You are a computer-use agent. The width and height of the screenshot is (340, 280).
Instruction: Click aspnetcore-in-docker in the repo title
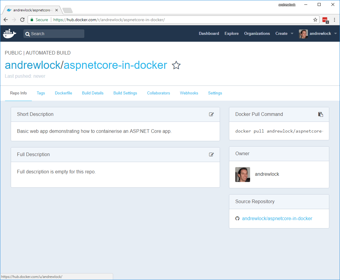click(x=115, y=65)
